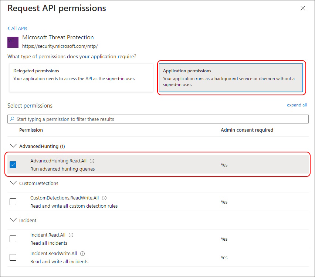315x277 pixels.
Task: Check Incident.ReadWrite.All permission
Action: click(13, 257)
